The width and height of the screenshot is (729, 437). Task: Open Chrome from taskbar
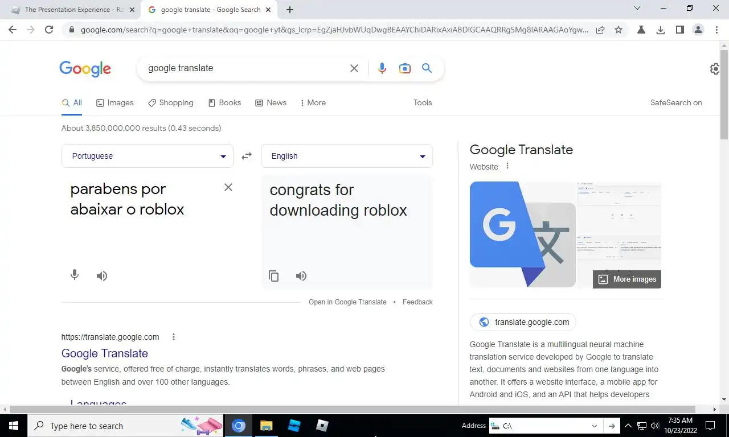coord(239,426)
